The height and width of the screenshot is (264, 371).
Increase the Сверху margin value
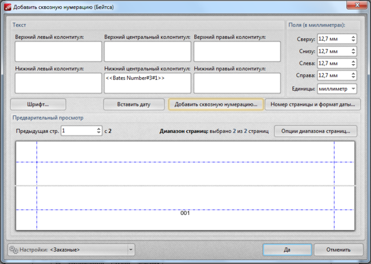[353, 37]
